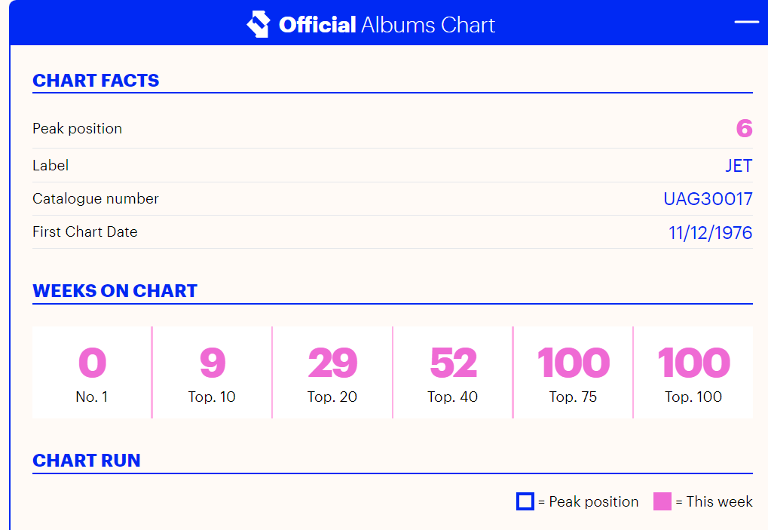Click the Top. 100 weeks tile
This screenshot has height=530, width=768.
click(693, 372)
